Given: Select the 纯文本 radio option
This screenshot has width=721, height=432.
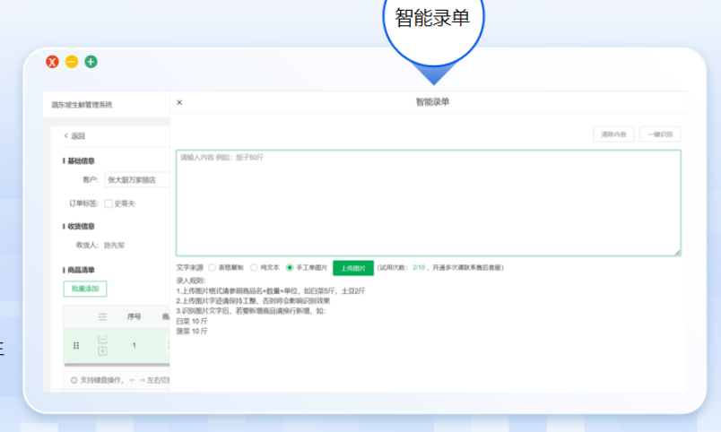Looking at the screenshot, I should coord(254,267).
